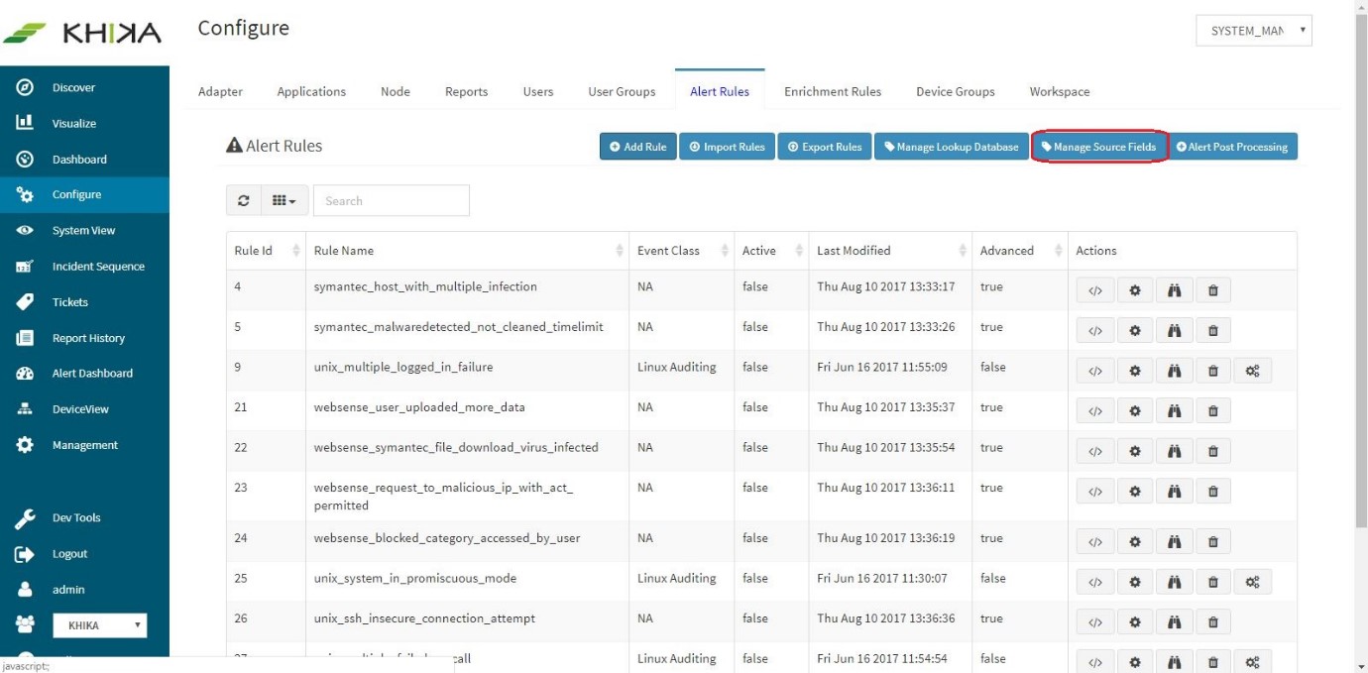
Task: View Report History
Action: (x=88, y=337)
